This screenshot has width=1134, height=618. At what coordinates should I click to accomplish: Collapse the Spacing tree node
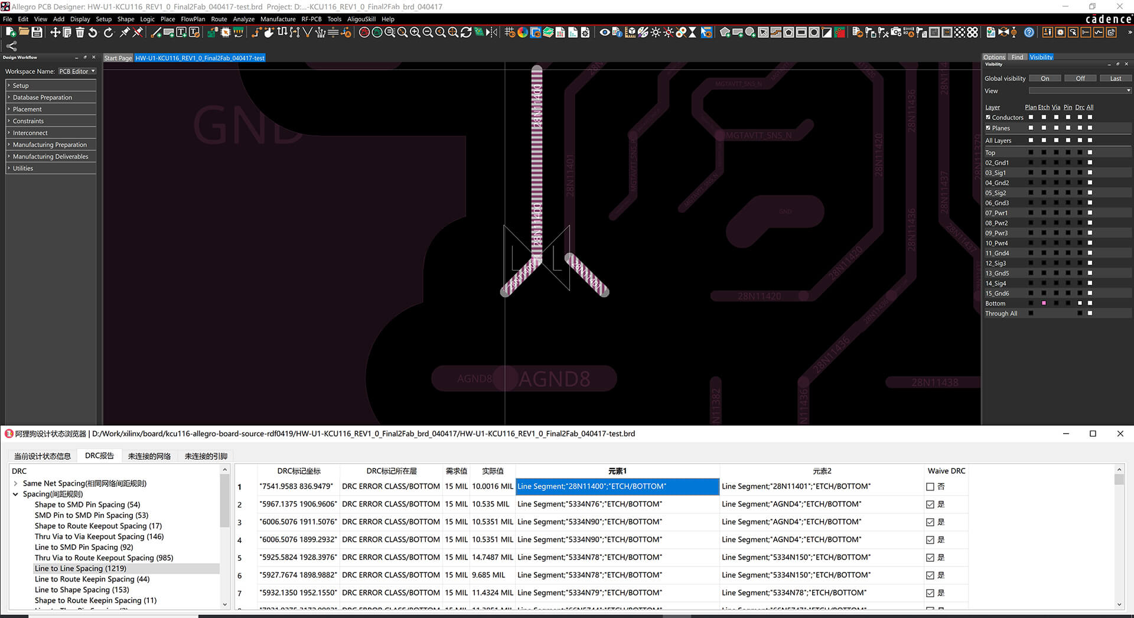point(16,494)
